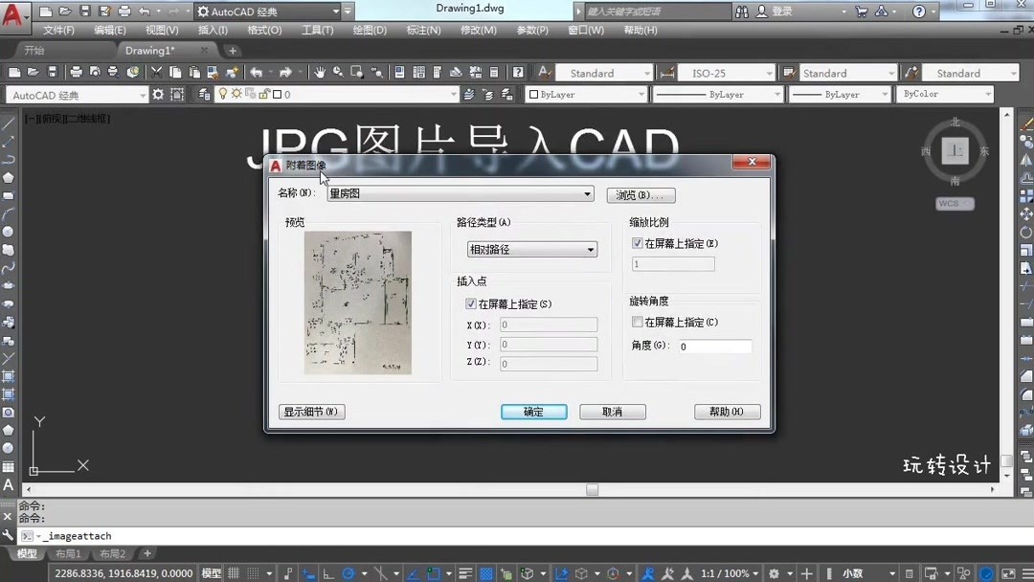Open the Layer Properties Manager
This screenshot has width=1034, height=582.
(x=204, y=94)
